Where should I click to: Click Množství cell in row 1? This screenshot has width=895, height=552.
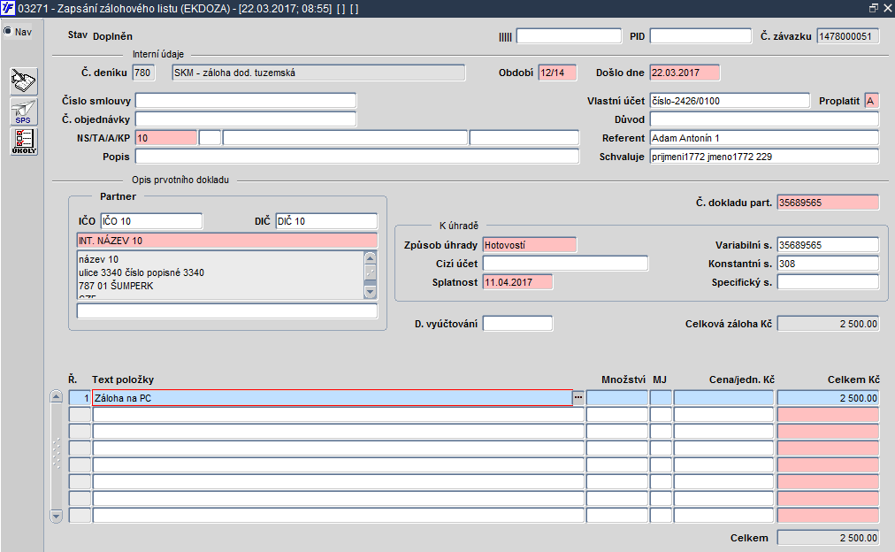tap(617, 398)
